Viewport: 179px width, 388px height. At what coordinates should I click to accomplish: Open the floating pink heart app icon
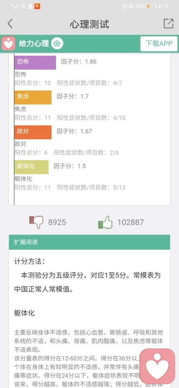[x=157, y=366]
